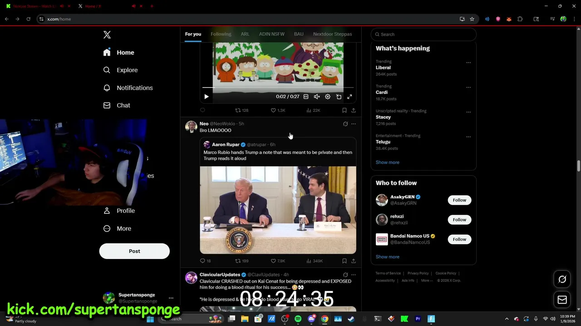Open more options on ClavicularUpdates post
Image resolution: width=581 pixels, height=326 pixels.
[x=354, y=274]
